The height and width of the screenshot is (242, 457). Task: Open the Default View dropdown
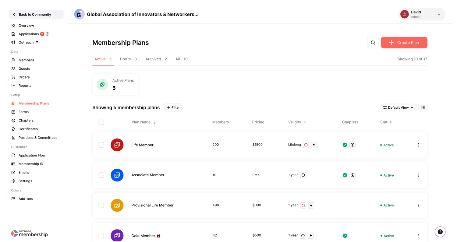[x=398, y=107]
